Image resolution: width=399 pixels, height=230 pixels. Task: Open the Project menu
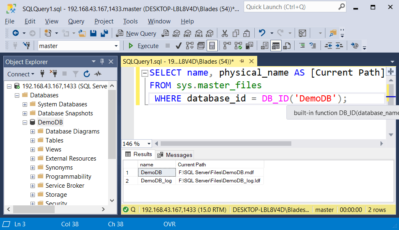(104, 21)
